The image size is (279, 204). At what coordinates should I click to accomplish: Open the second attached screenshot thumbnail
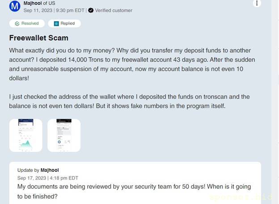click(64, 135)
